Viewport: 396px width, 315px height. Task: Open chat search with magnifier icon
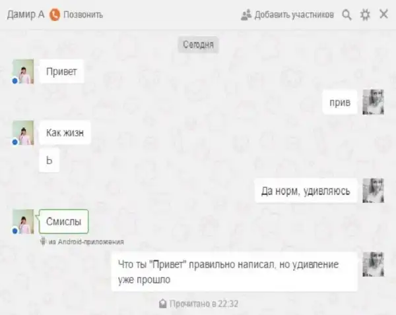[346, 14]
